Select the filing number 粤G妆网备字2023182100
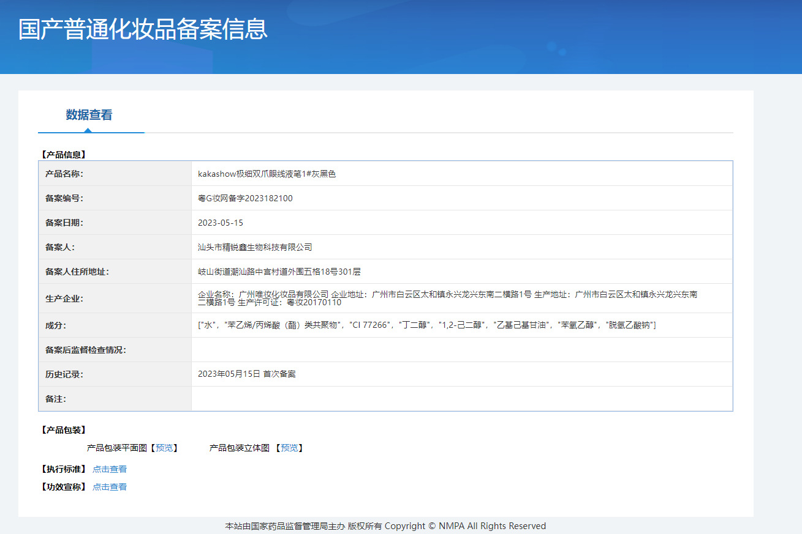This screenshot has width=802, height=534. 245,198
